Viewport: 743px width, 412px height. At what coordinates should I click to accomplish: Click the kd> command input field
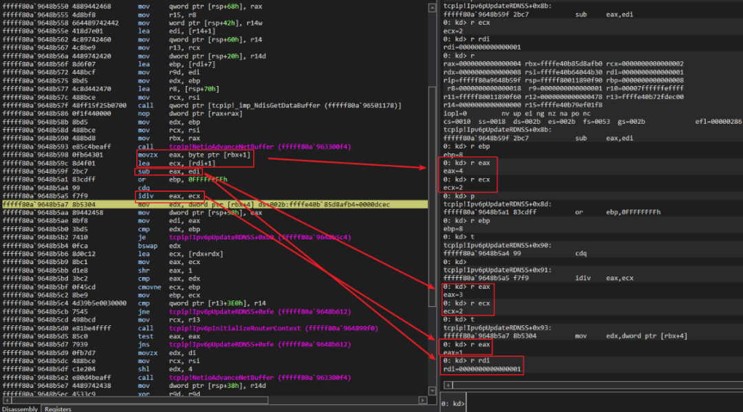(x=604, y=404)
